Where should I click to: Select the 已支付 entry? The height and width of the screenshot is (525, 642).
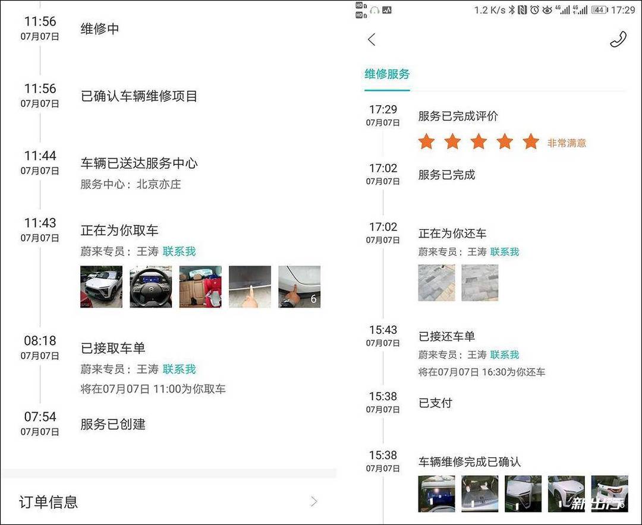coord(435,403)
